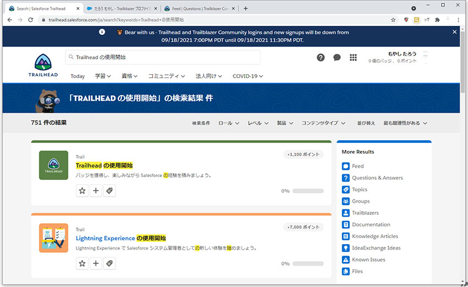Add Trailhead の使用開始 trail with plus icon
468x287 pixels.
point(96,190)
